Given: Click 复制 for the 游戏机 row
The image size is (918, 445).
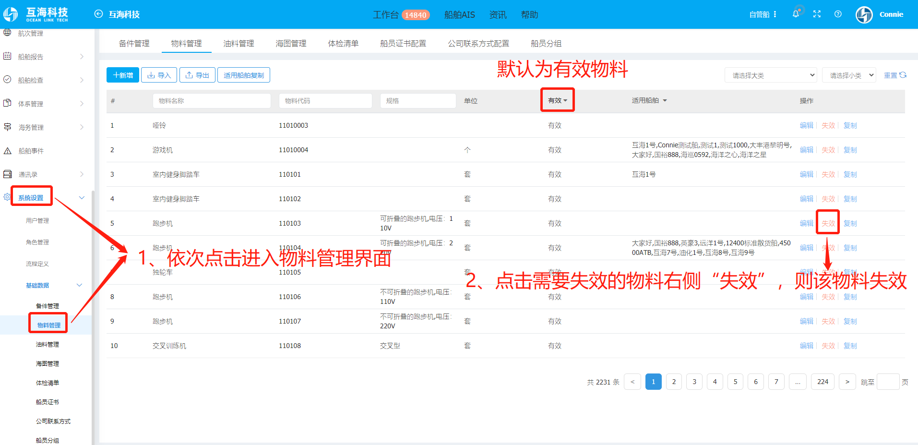Looking at the screenshot, I should click(x=850, y=150).
